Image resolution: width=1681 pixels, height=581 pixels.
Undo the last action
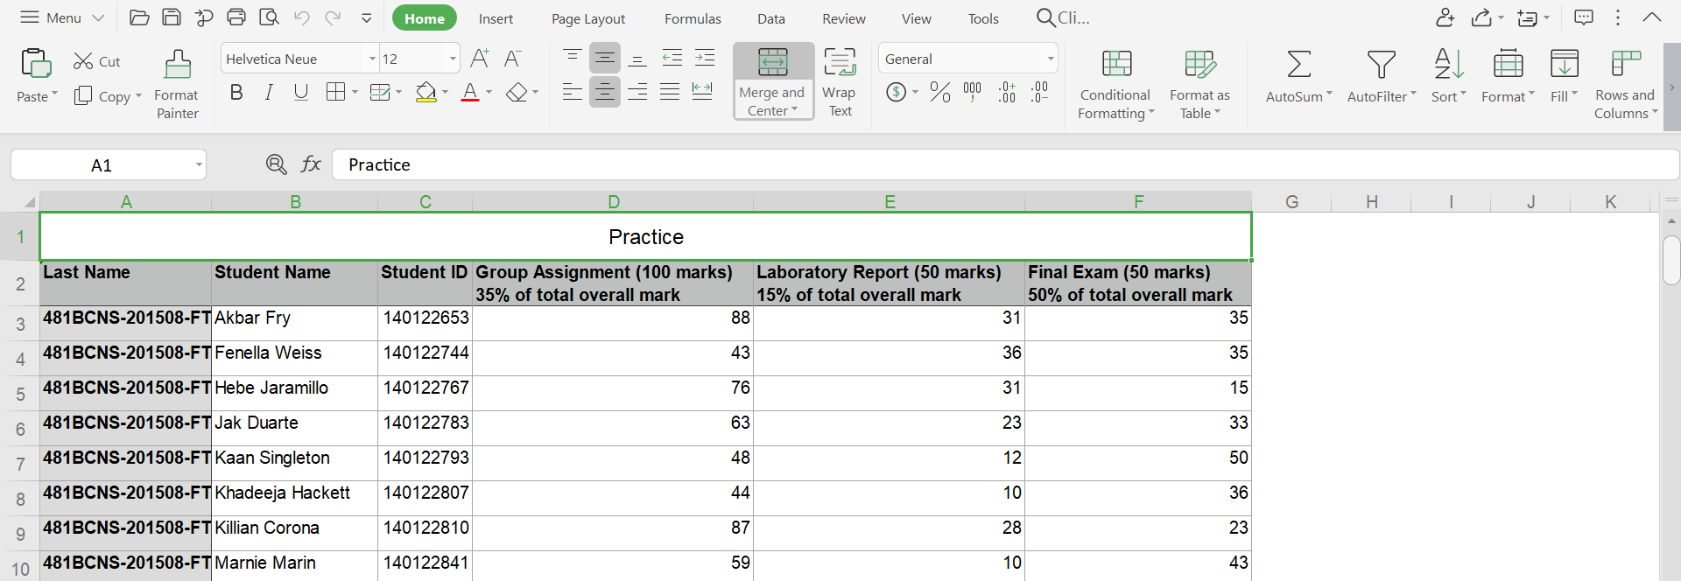pos(302,17)
